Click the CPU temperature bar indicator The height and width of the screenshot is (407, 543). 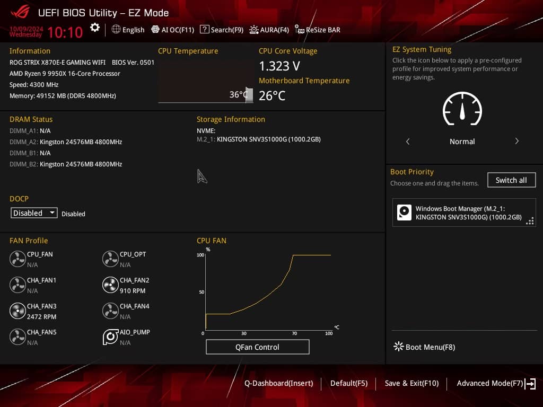[x=249, y=95]
